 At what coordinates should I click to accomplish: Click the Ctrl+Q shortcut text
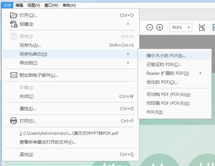pos(127,155)
